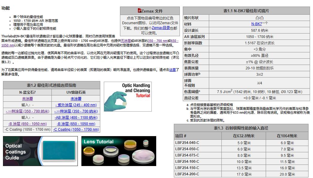Click the 伤害阈值 label with footnote c
Screen dimensions: 313x178
(192, 92)
